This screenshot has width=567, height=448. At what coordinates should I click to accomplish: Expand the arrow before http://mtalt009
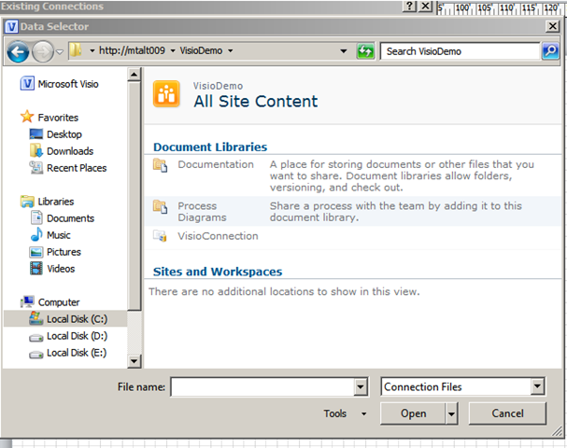coord(92,51)
